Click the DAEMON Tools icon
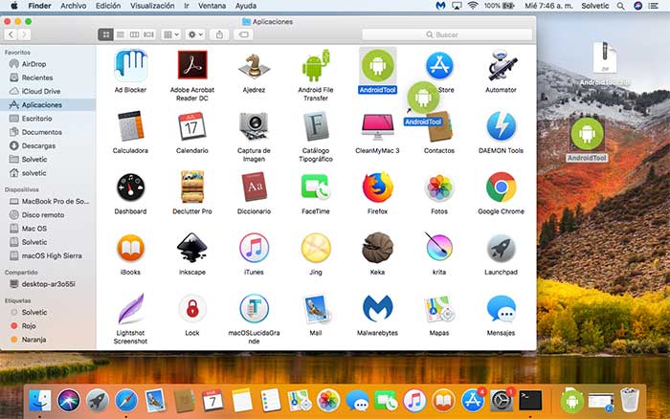Screen dimensions: 670x419 coord(501,126)
